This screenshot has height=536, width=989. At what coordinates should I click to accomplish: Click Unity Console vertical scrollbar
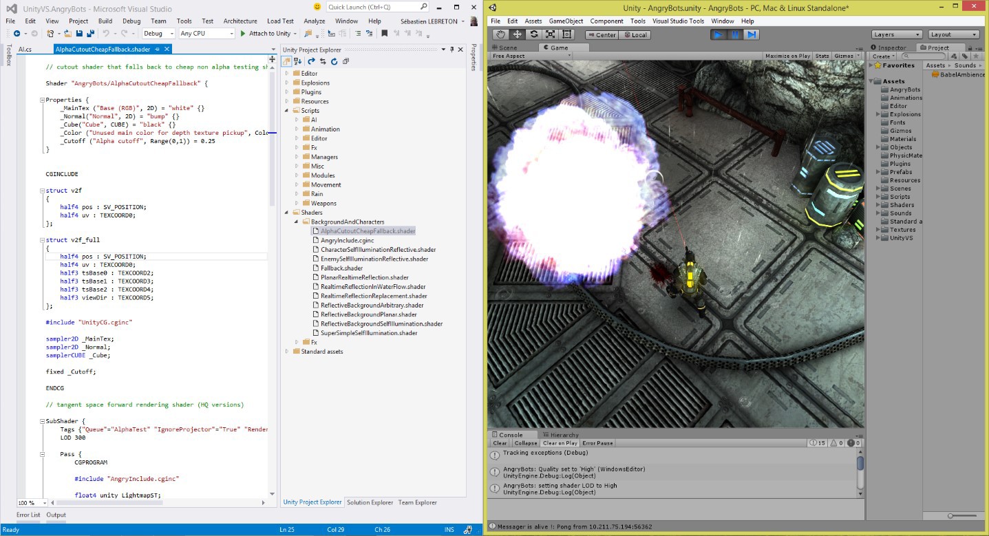[x=860, y=473]
